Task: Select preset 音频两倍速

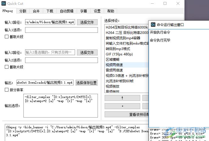Action: 127,70
